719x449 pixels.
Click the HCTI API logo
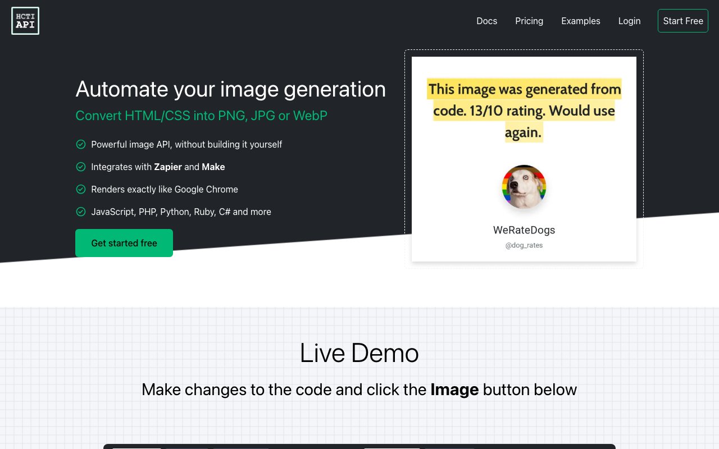(25, 21)
